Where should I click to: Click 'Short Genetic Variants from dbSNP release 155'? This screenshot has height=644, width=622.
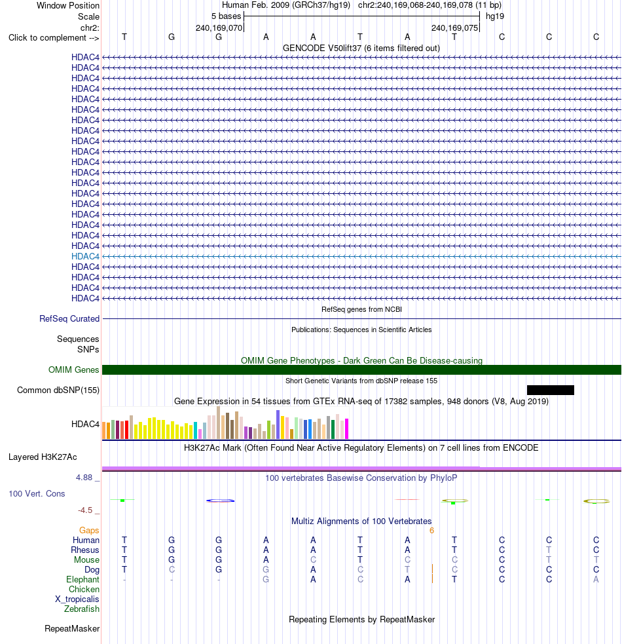click(361, 381)
